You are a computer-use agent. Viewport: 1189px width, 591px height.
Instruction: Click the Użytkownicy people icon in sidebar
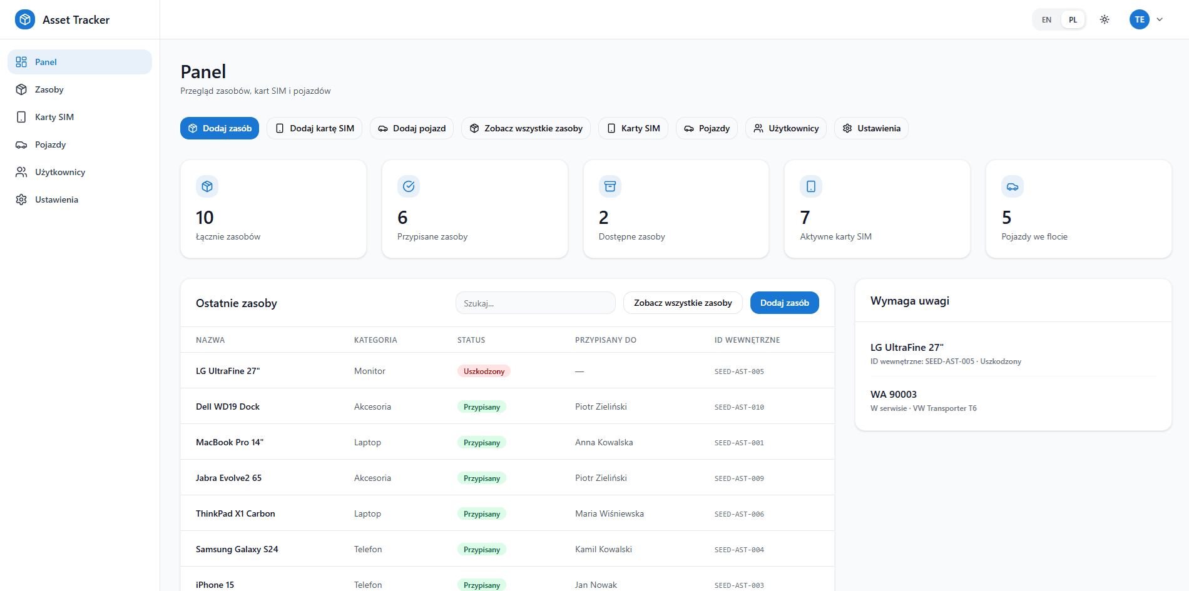tap(21, 172)
